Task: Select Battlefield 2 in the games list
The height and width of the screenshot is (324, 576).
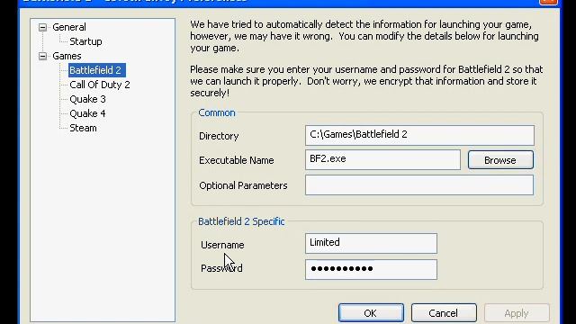Action: coord(97,70)
